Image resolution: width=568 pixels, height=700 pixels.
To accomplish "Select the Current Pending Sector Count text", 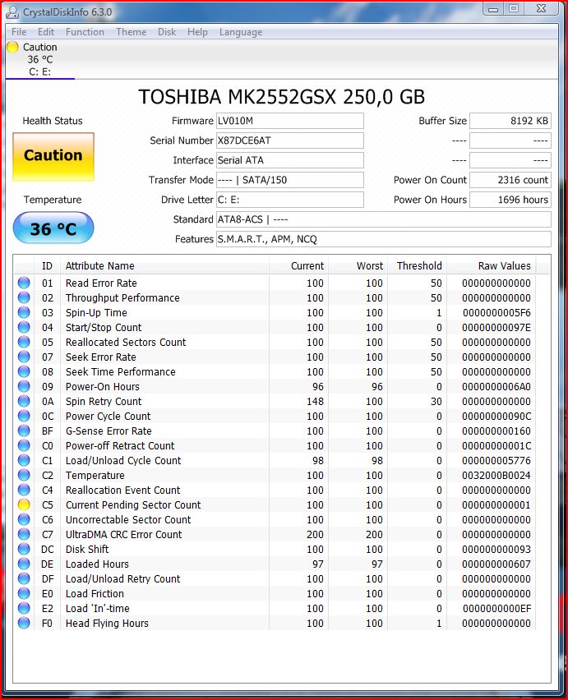I will [x=133, y=505].
